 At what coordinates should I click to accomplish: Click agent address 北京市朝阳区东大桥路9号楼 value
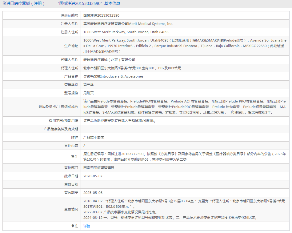tap(132, 68)
